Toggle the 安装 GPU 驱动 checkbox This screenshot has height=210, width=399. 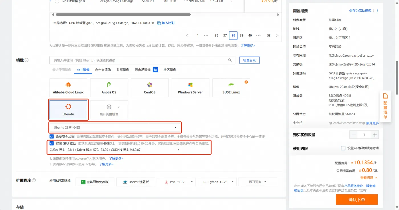pyautogui.click(x=52, y=143)
